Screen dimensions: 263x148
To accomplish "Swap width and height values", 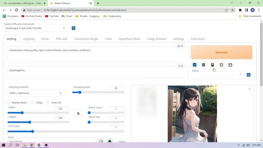I will pyautogui.click(x=78, y=113).
